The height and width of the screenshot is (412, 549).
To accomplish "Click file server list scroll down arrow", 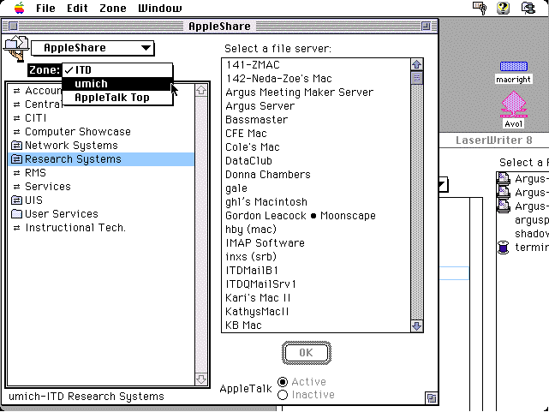I will click(x=416, y=326).
